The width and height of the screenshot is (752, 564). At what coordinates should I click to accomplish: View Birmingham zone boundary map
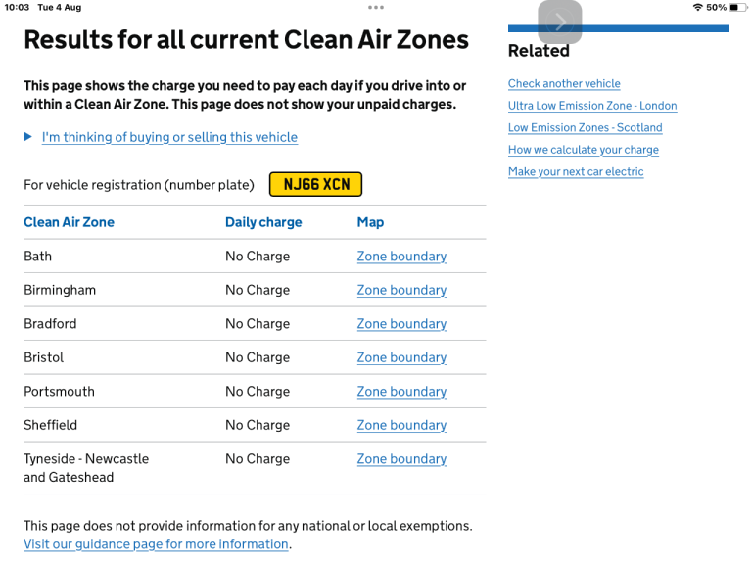click(x=401, y=290)
